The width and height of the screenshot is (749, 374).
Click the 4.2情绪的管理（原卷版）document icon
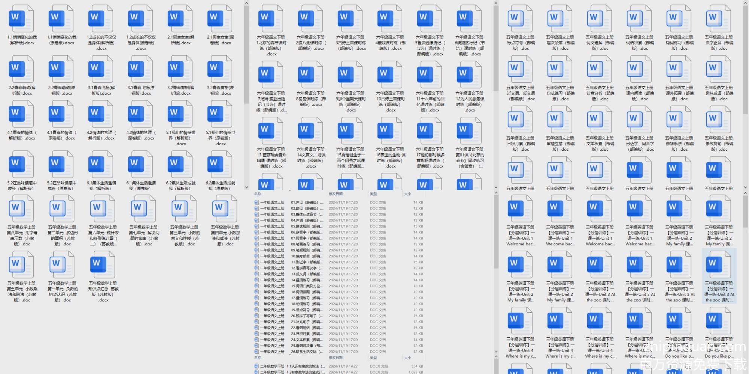pyautogui.click(x=141, y=114)
